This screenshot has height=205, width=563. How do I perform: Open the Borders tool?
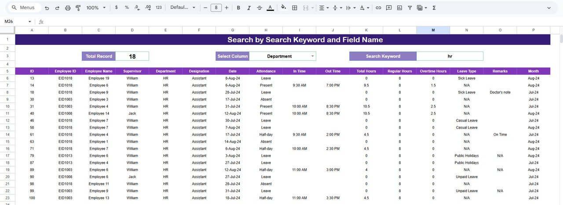[x=294, y=7]
